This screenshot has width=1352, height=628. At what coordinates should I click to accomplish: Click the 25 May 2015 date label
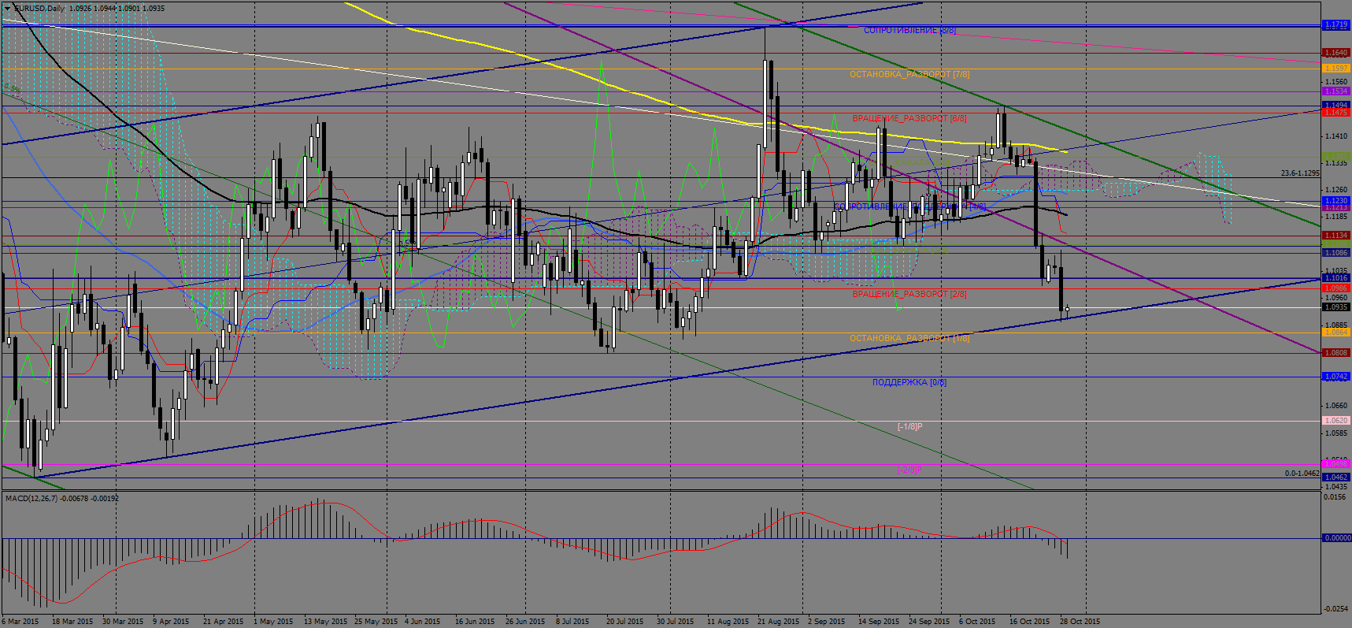click(x=376, y=622)
